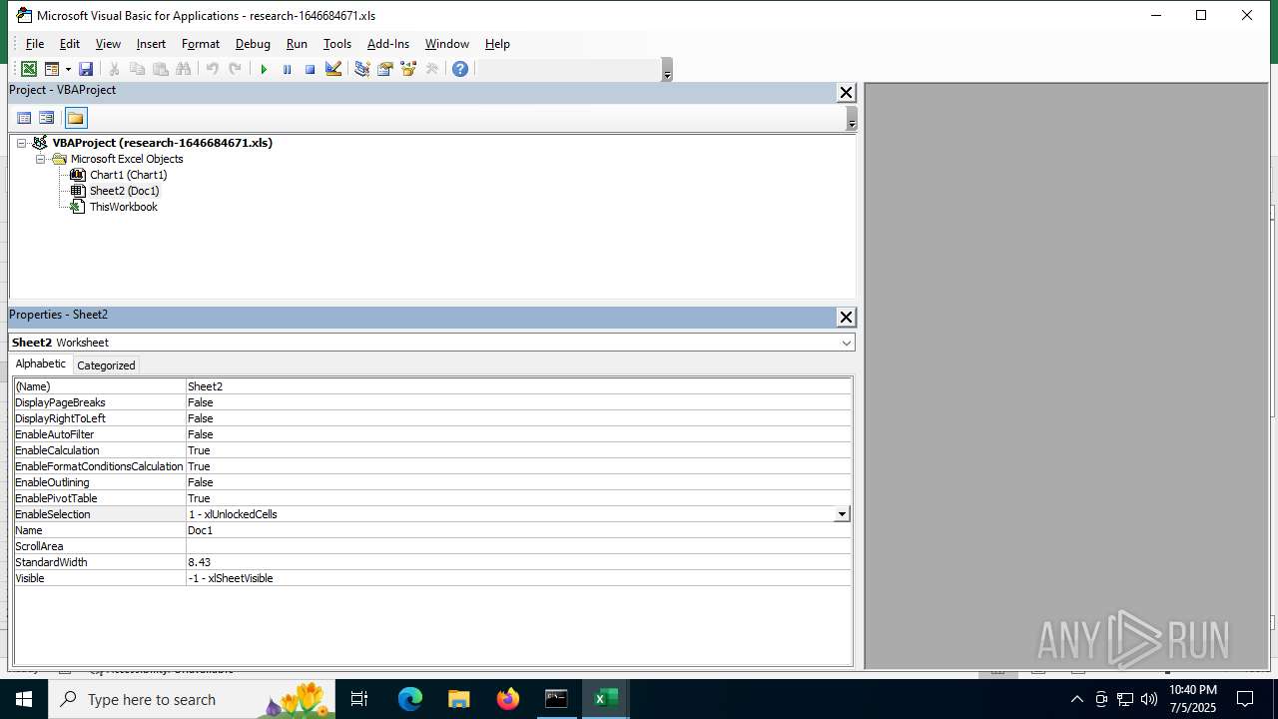The height and width of the screenshot is (719, 1278).
Task: Click the View Microsoft Excel icon
Action: [x=29, y=69]
